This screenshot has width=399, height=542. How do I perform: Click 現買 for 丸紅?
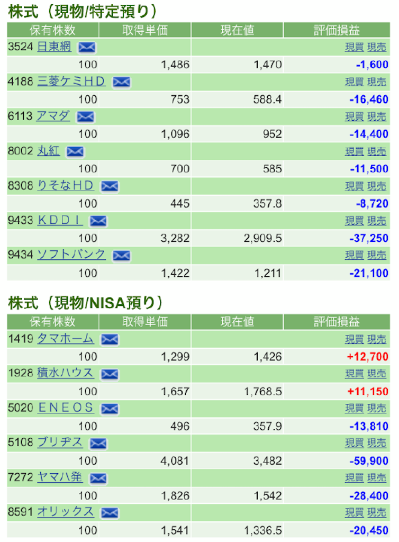[x=354, y=152]
